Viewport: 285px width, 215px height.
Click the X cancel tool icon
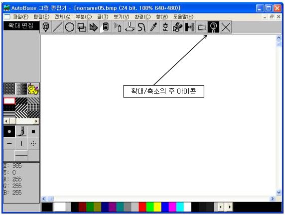[226, 27]
